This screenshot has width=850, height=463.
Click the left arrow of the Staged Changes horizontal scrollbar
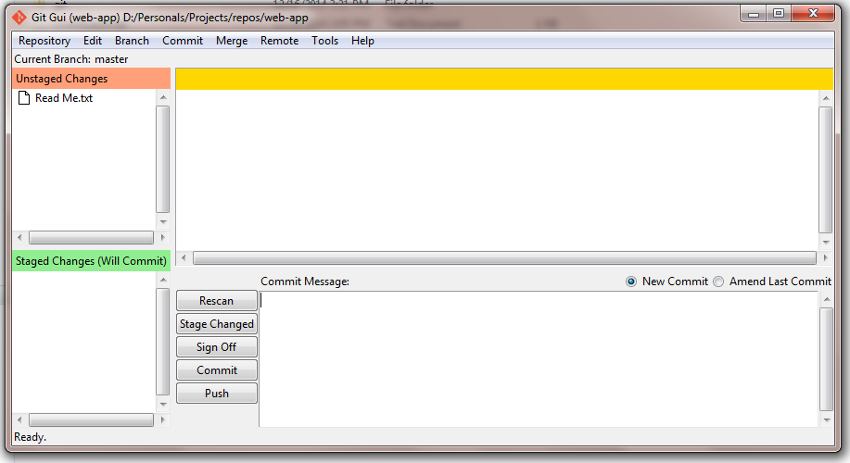(x=19, y=419)
